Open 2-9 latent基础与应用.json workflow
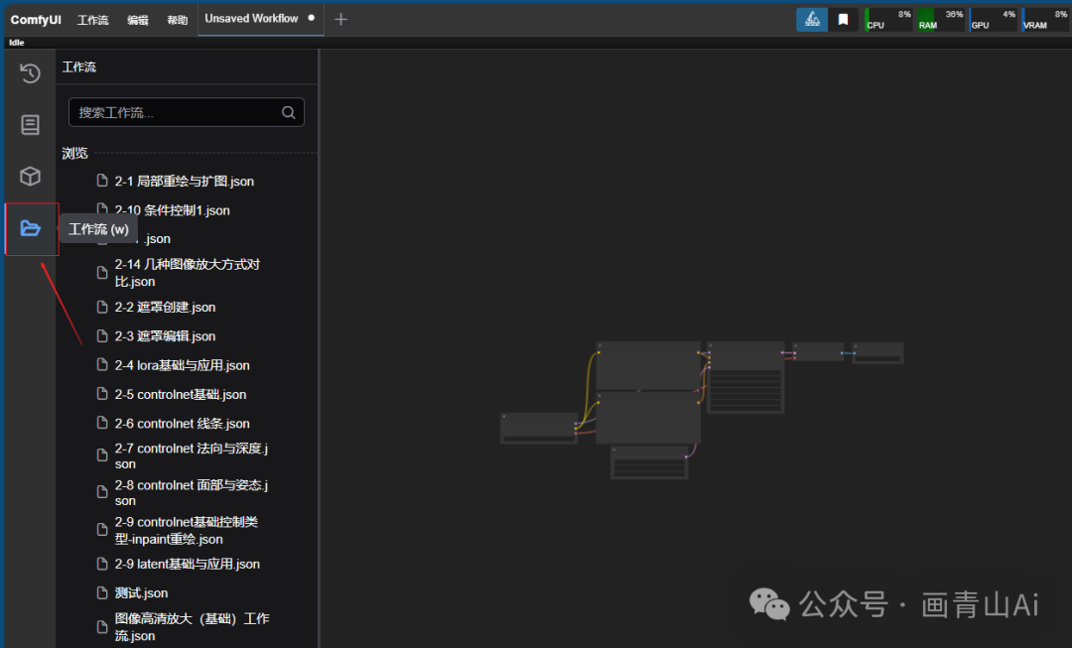 point(187,564)
